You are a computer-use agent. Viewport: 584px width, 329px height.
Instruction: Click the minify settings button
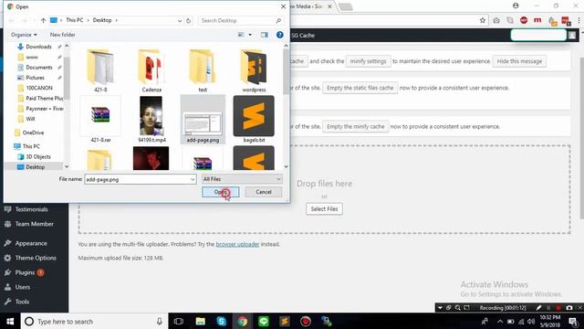pyautogui.click(x=368, y=61)
